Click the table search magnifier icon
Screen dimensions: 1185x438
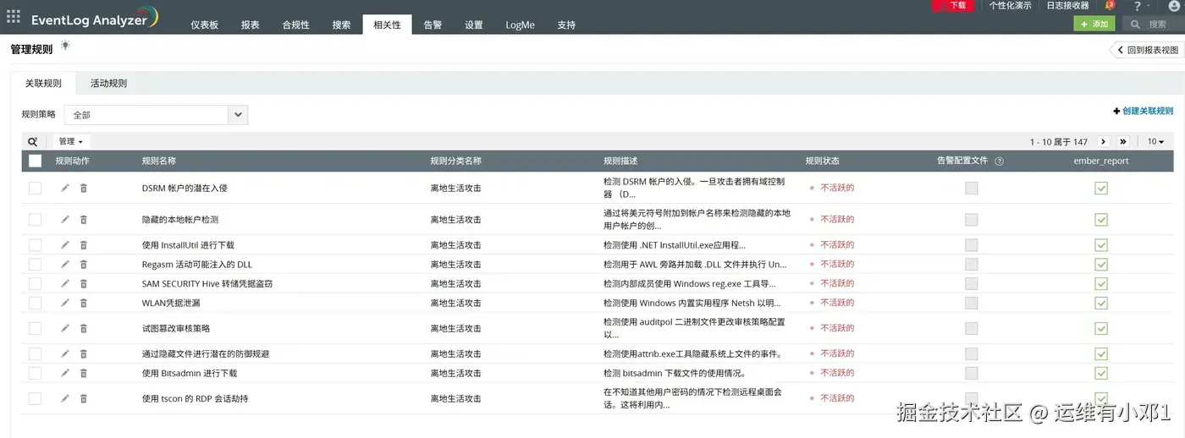coord(33,142)
